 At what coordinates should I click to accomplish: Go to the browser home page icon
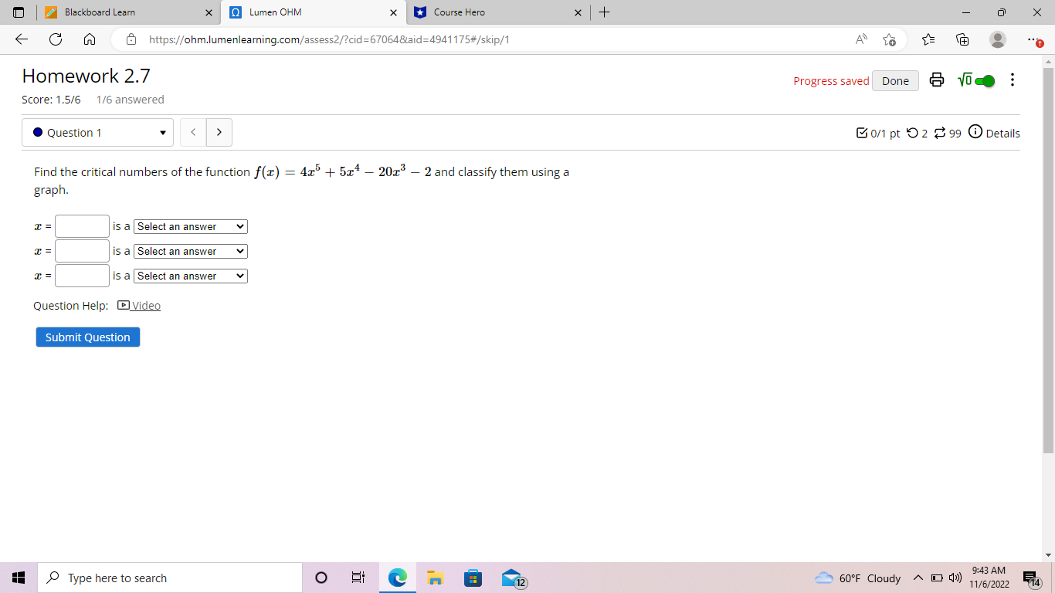89,39
